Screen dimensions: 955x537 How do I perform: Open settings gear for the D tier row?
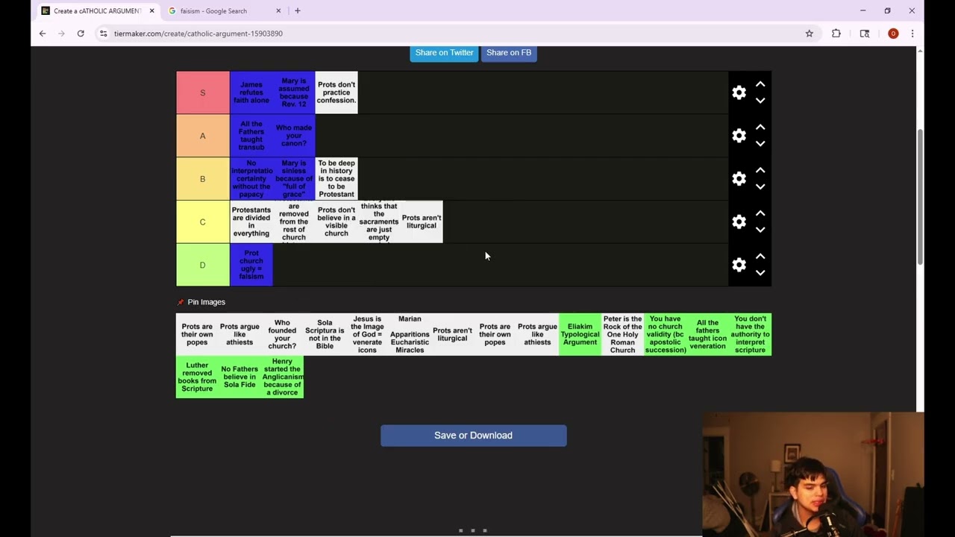tap(739, 266)
